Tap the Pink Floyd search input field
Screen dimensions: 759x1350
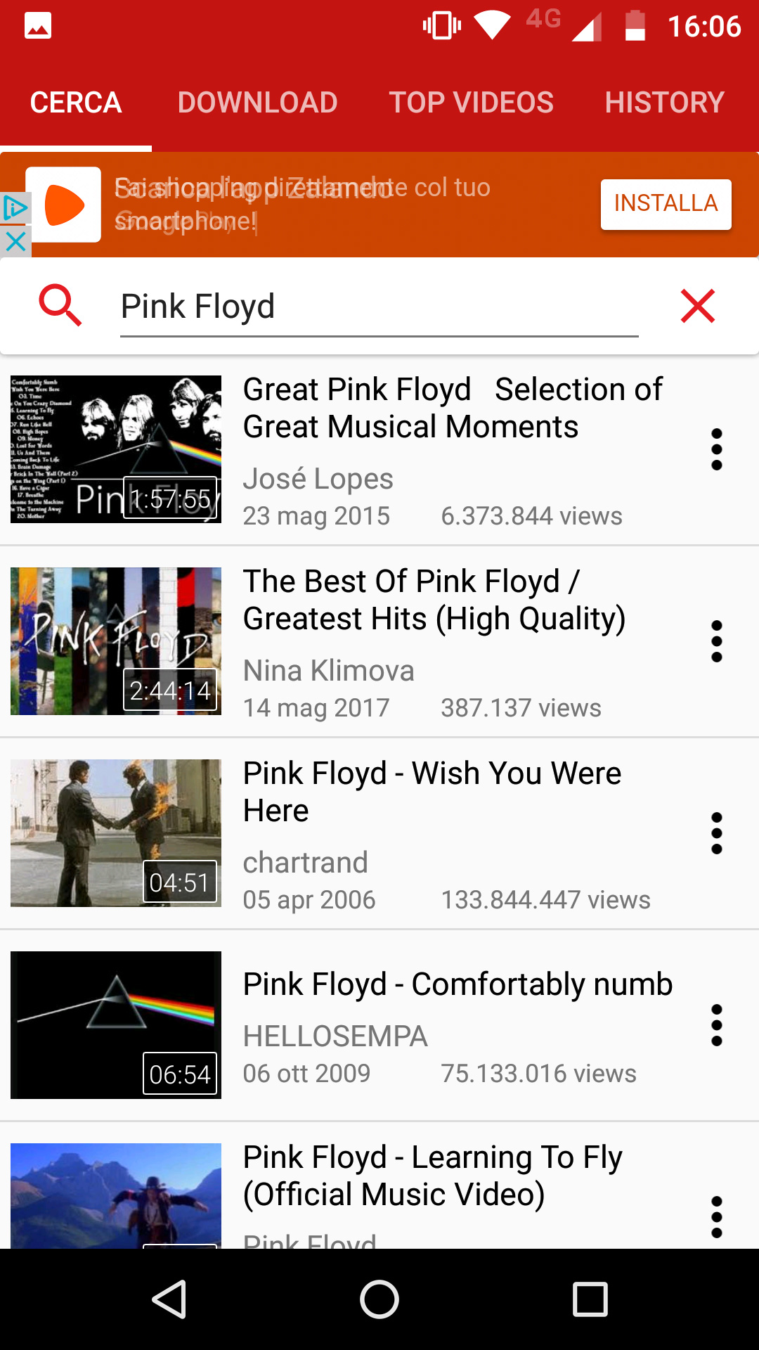tap(379, 307)
